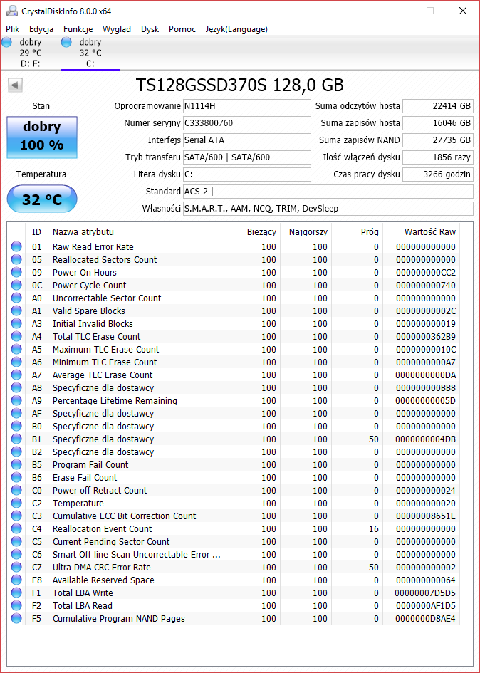Open the Język(Language) menu
This screenshot has width=480, height=673.
[x=236, y=29]
